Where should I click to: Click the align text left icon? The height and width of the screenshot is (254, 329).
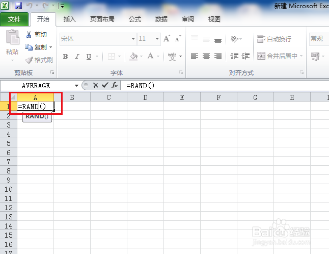pyautogui.click(x=195, y=56)
